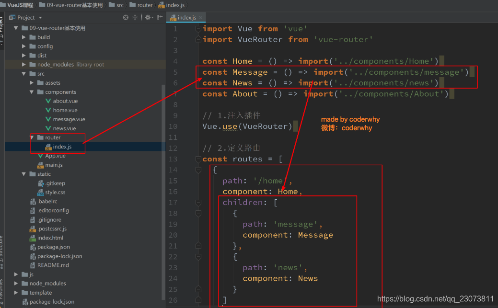Collapse the components folder

pyautogui.click(x=32, y=92)
